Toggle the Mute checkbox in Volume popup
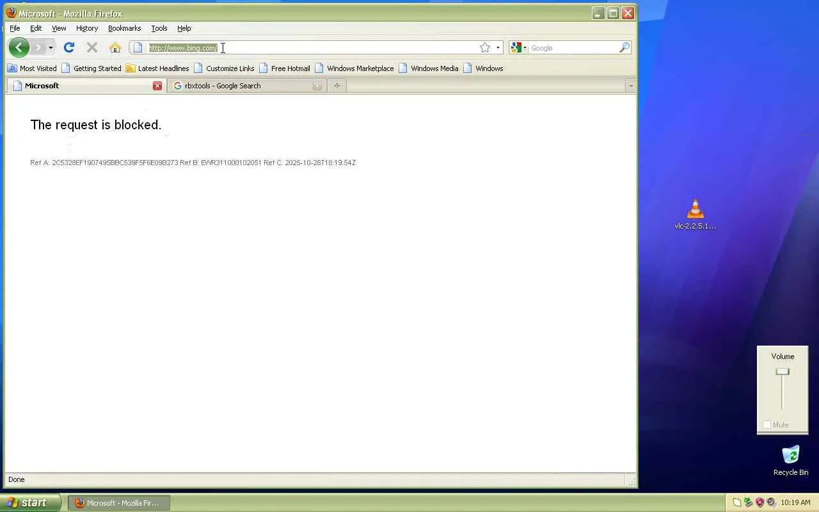Image resolution: width=819 pixels, height=512 pixels. click(x=767, y=425)
